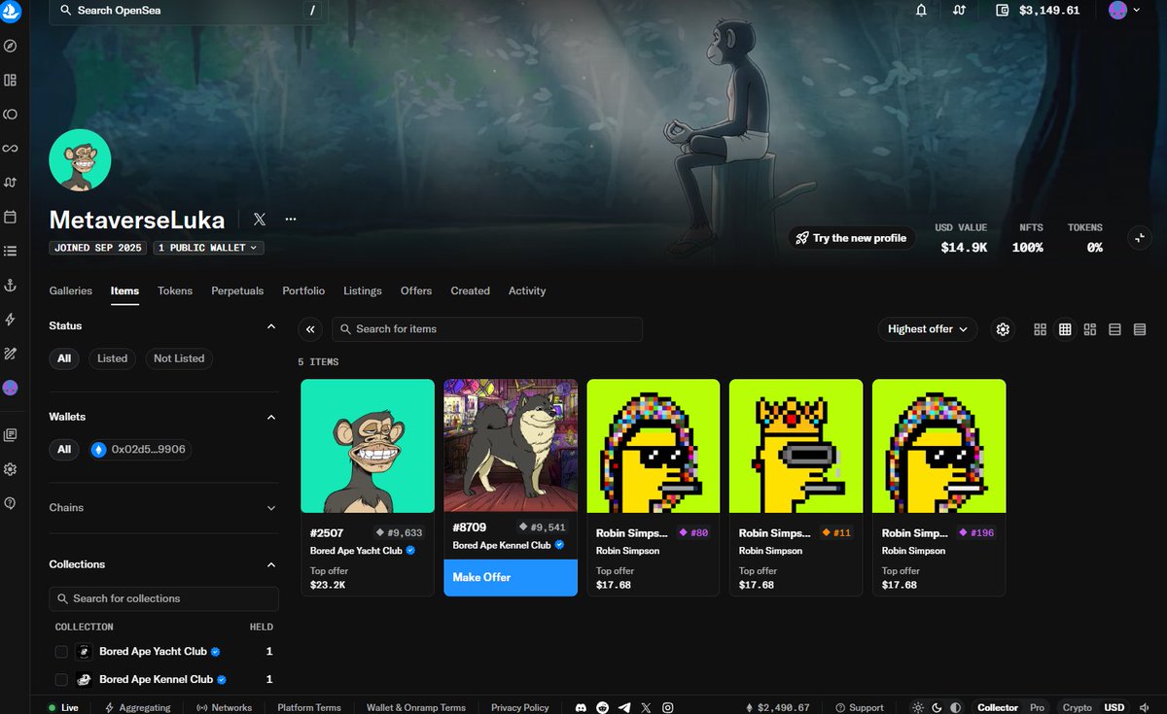Collapse the Collections filter section
The width and height of the screenshot is (1167, 714).
pos(271,564)
